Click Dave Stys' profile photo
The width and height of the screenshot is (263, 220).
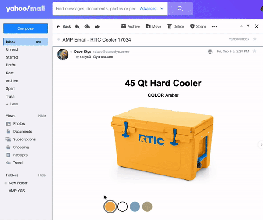[x=63, y=55]
